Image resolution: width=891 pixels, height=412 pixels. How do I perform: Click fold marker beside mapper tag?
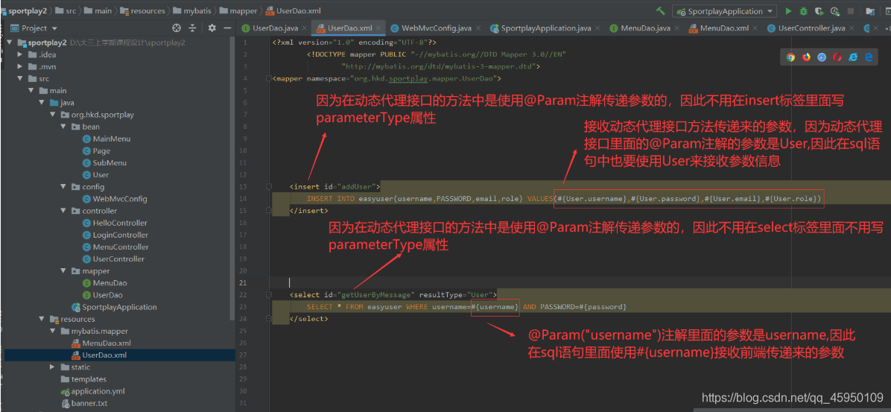pyautogui.click(x=269, y=78)
